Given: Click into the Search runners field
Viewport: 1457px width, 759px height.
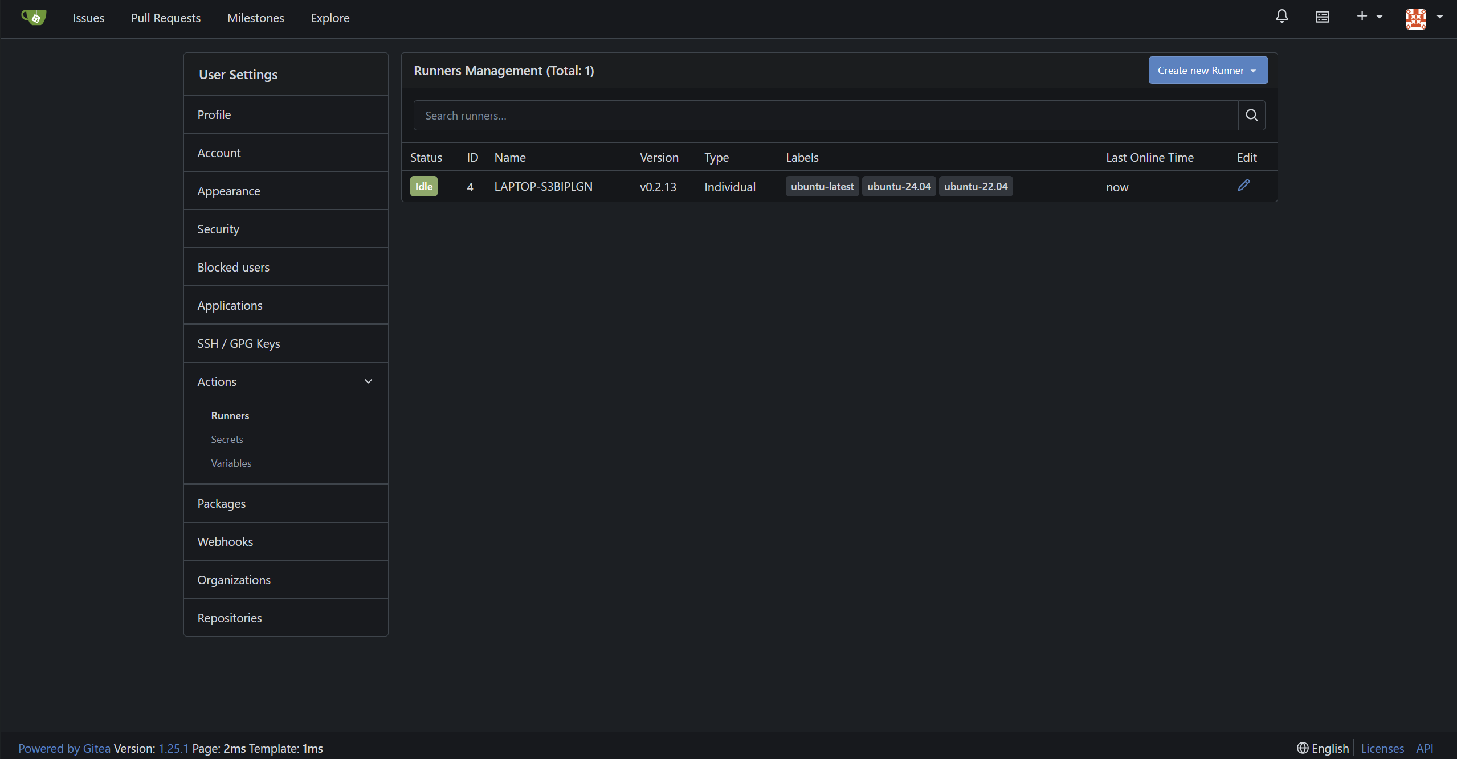Looking at the screenshot, I should coord(825,116).
